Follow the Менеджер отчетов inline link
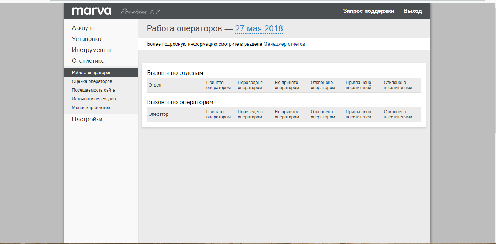This screenshot has height=244, width=496. tap(284, 44)
